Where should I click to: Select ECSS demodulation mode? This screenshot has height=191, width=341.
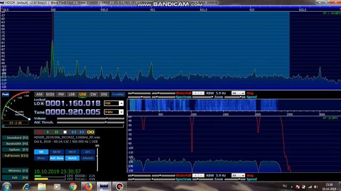click(x=50, y=94)
